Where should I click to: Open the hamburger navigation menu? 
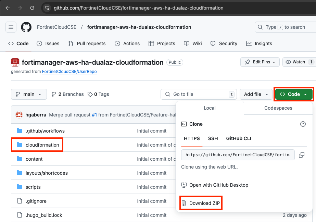pos(11,27)
